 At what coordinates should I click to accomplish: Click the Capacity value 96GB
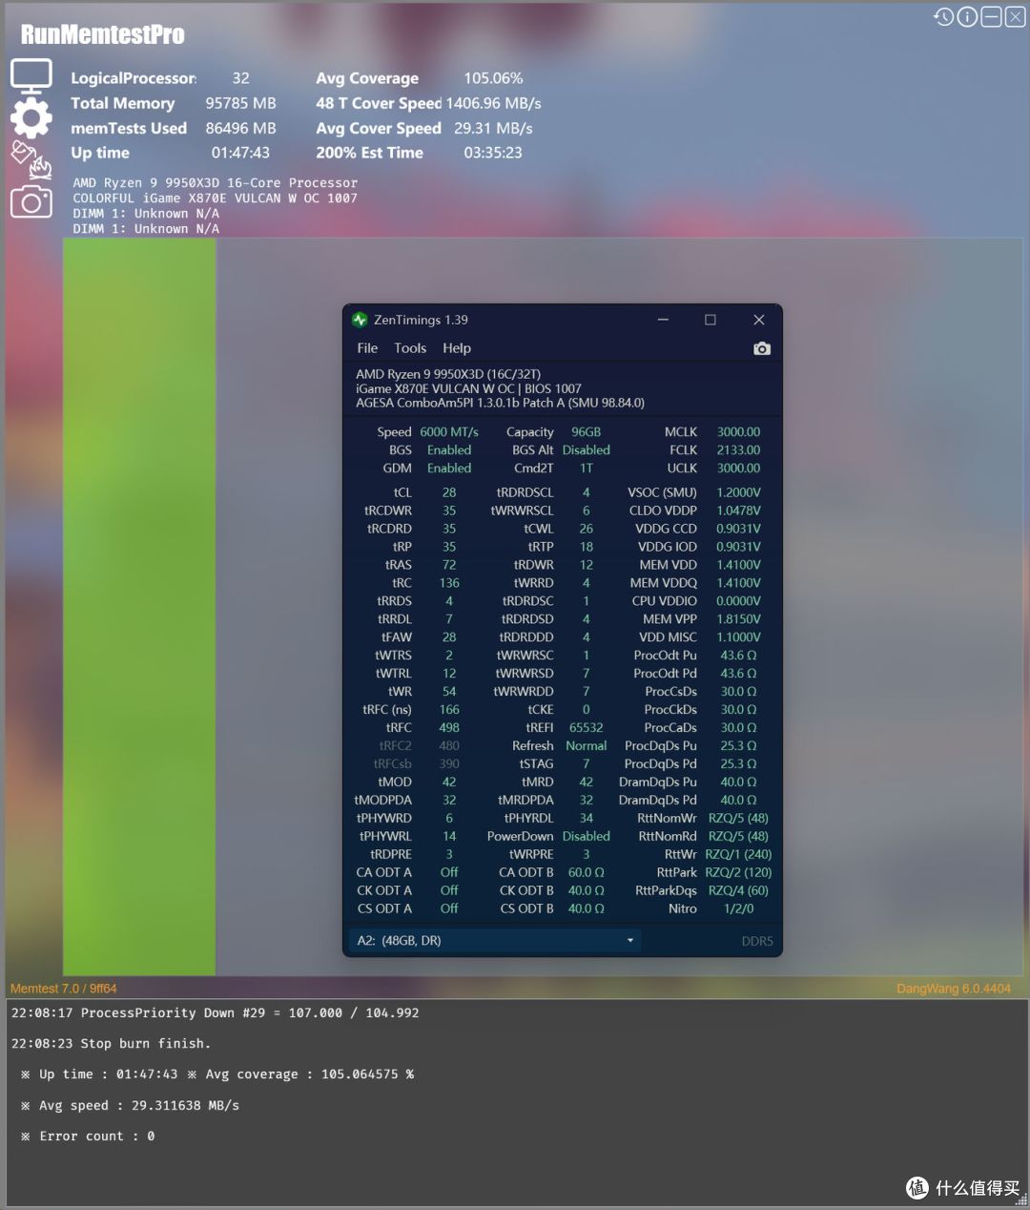[586, 432]
